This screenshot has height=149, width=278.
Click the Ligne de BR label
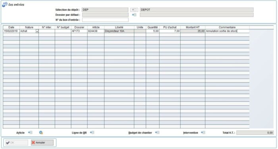[x=79, y=133]
